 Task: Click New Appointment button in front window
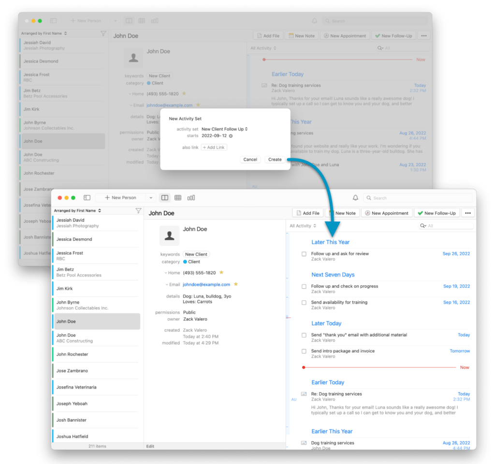tap(386, 213)
